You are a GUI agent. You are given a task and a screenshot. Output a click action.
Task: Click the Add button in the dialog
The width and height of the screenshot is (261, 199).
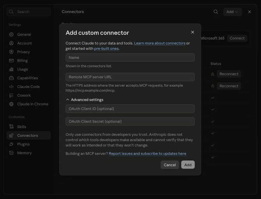188,165
